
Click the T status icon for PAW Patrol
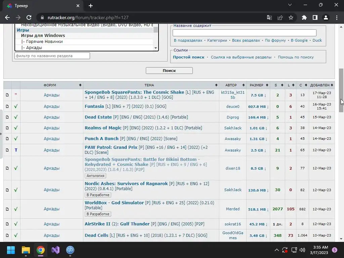point(16,150)
